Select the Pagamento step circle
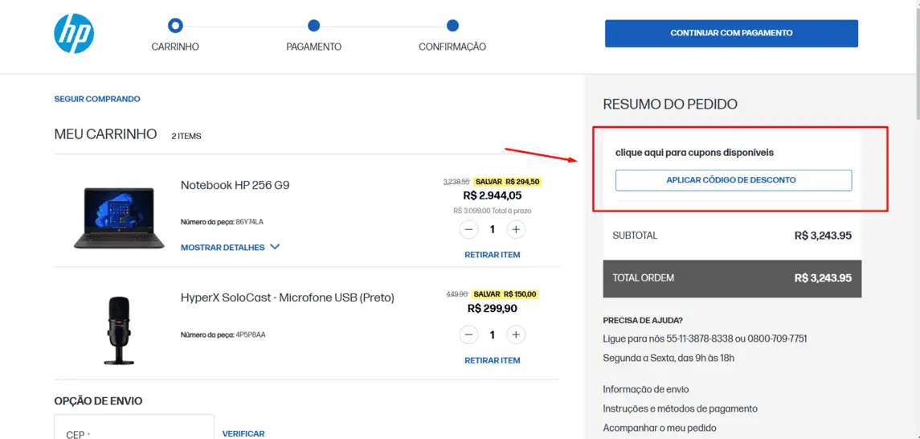The image size is (920, 439). (x=313, y=25)
